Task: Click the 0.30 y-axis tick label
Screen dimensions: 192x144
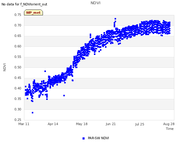Action: 18,109
